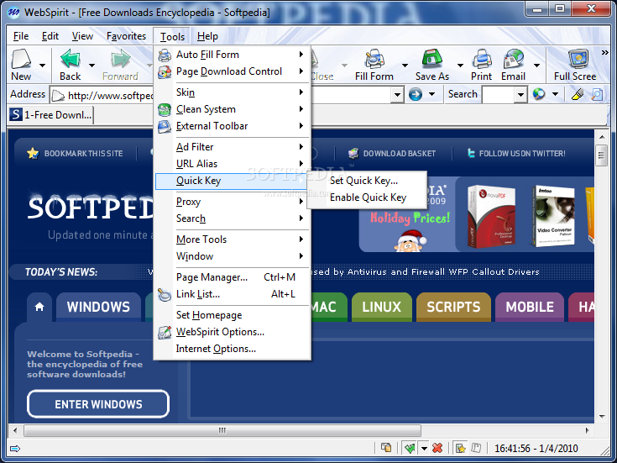This screenshot has height=463, width=617.
Task: Click the Email toolbar icon
Action: 513,59
